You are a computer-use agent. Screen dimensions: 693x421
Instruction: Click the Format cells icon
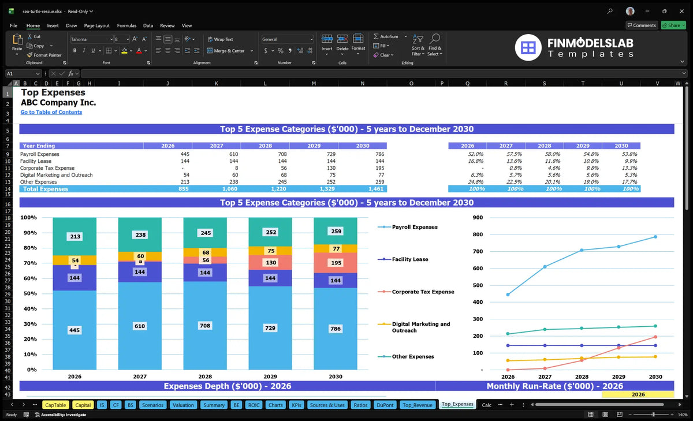358,39
